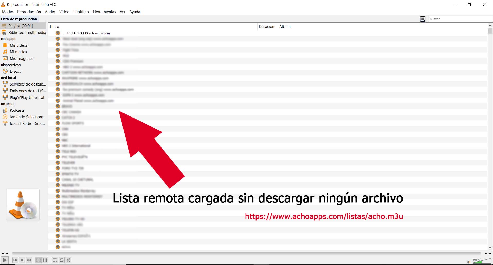
Task: Click the Mis imágenes picture icon
Action: (x=5, y=58)
